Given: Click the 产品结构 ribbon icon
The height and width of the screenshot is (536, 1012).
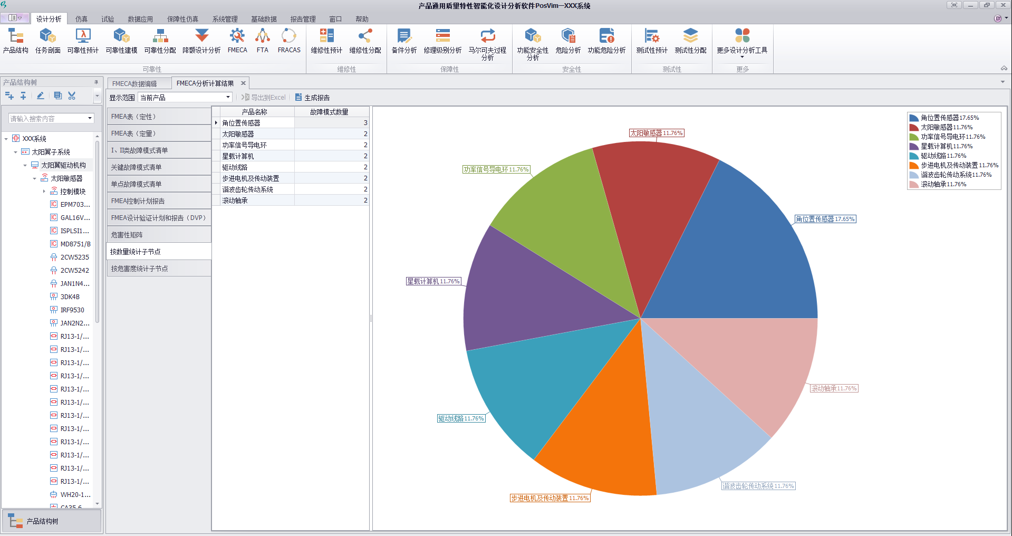Looking at the screenshot, I should [x=16, y=41].
